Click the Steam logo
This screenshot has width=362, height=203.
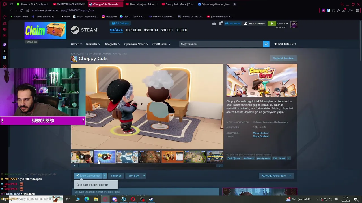click(84, 30)
